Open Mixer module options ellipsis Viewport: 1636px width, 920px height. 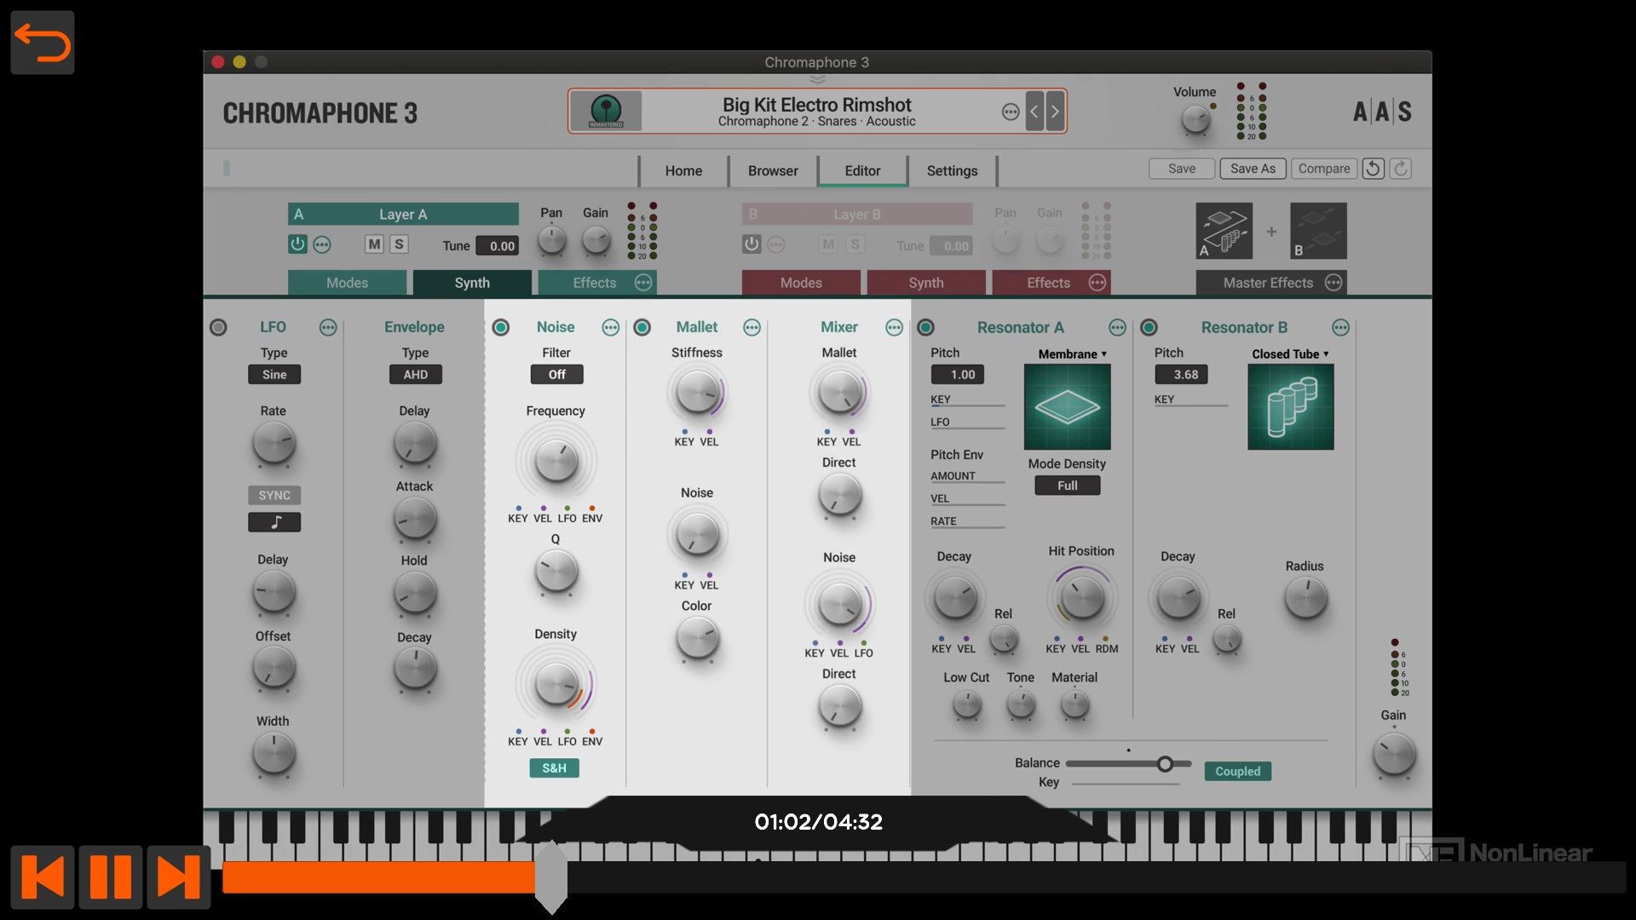[x=894, y=328]
